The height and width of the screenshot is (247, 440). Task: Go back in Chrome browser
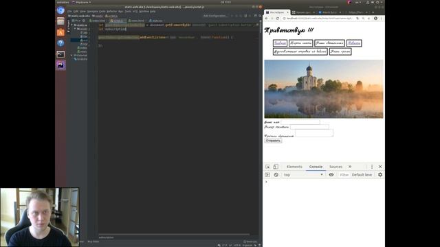click(267, 19)
